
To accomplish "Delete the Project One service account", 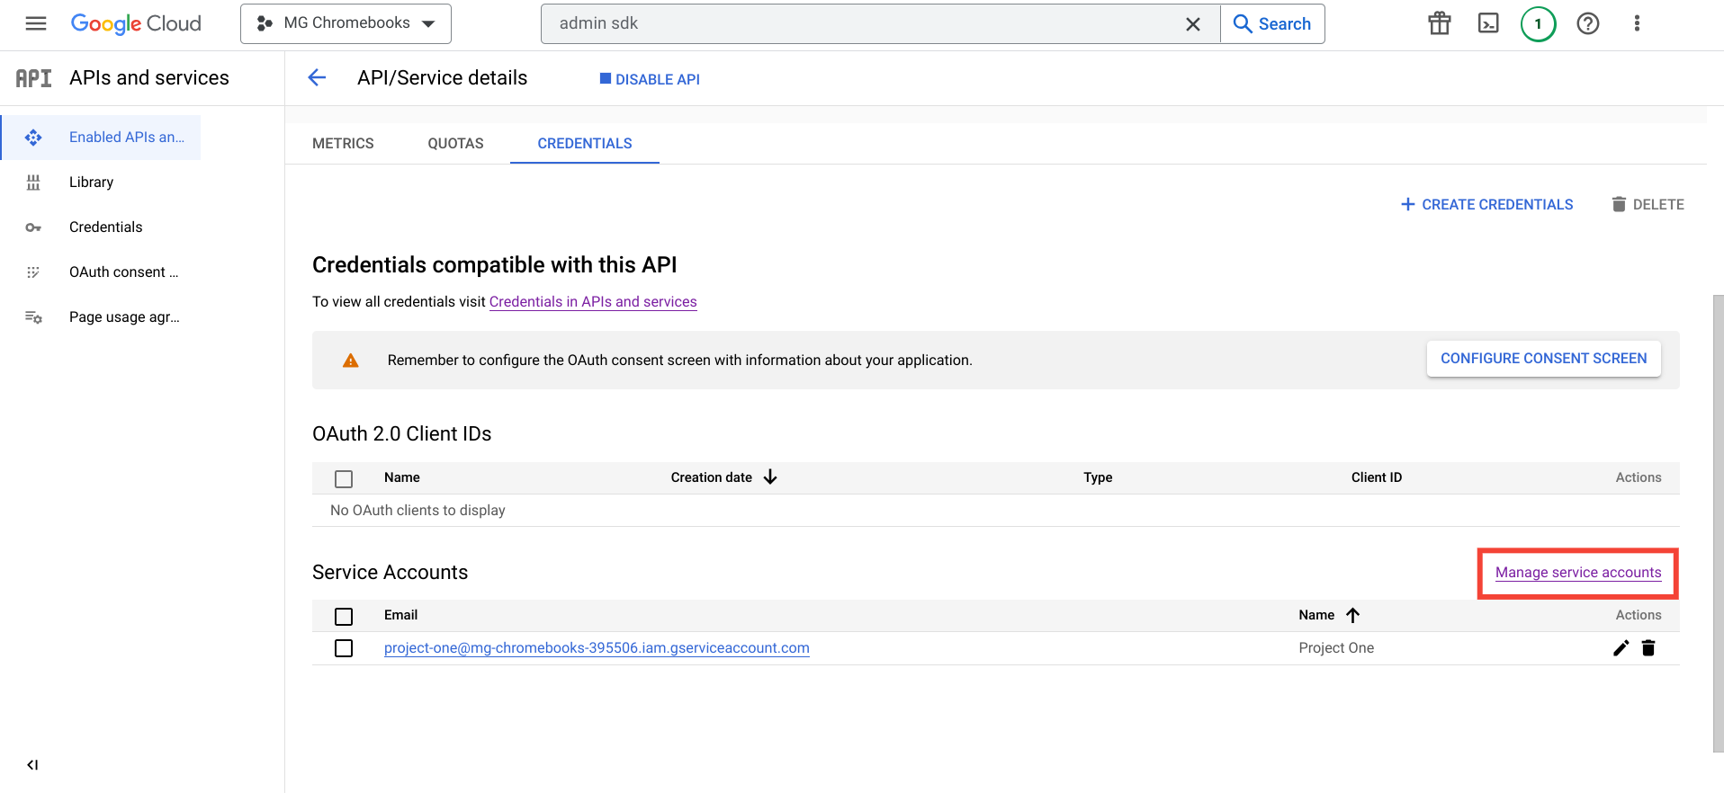I will coord(1648,648).
